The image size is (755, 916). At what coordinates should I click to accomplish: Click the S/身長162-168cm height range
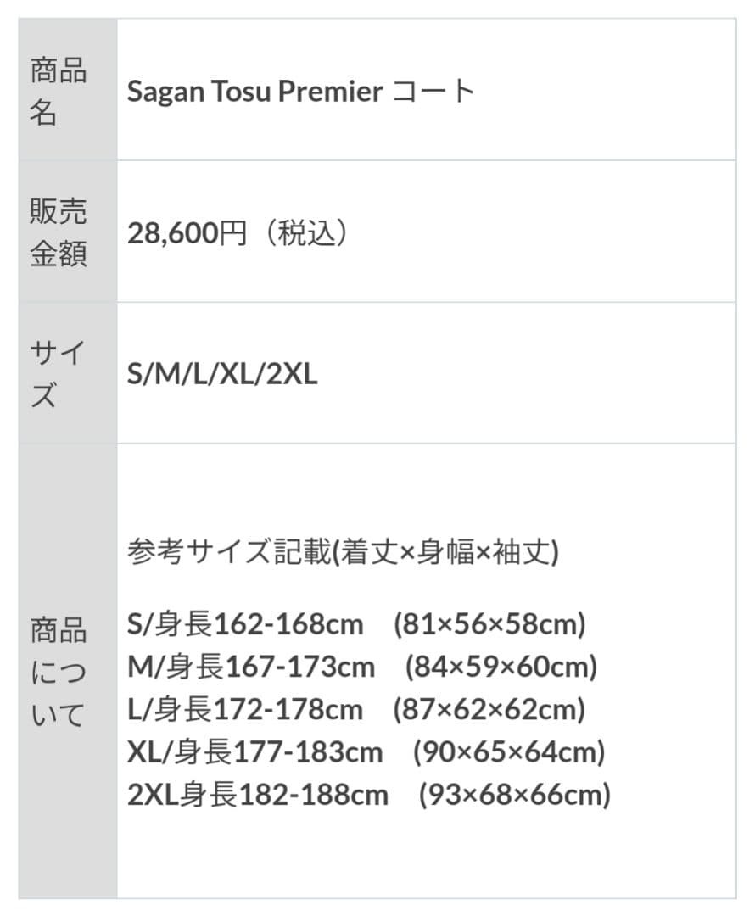(245, 625)
